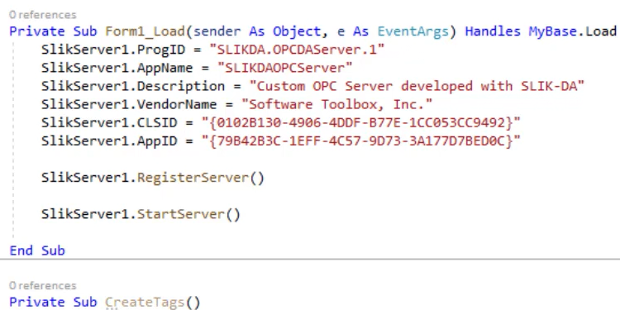This screenshot has height=310, width=620.
Task: Select the VendorName property name
Action: pyautogui.click(x=177, y=104)
